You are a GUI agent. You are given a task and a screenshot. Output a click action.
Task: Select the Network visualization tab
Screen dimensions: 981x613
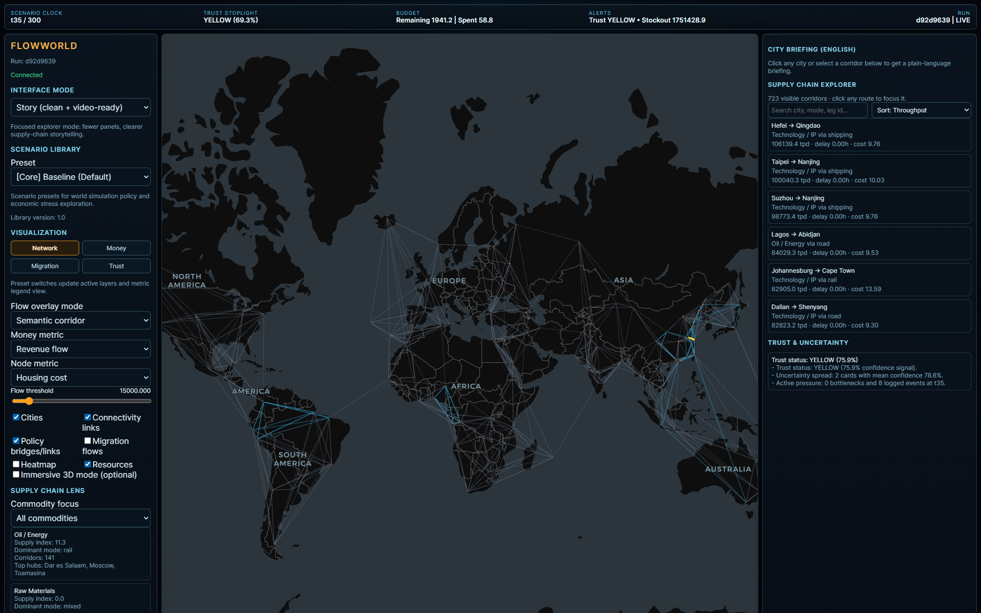(45, 248)
